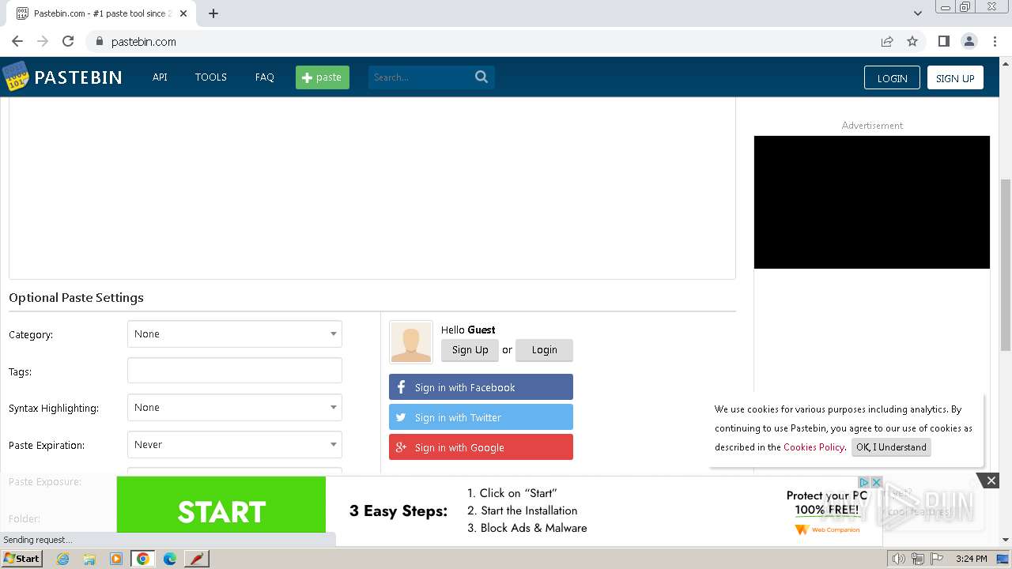Click the LOGIN header button
Viewport: 1012px width, 569px height.
point(892,77)
